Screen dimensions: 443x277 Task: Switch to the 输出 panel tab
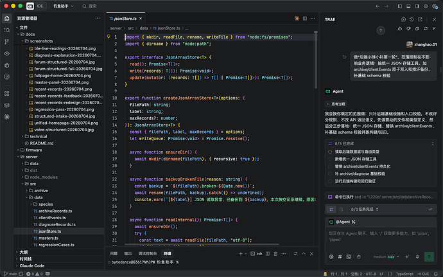point(128,253)
